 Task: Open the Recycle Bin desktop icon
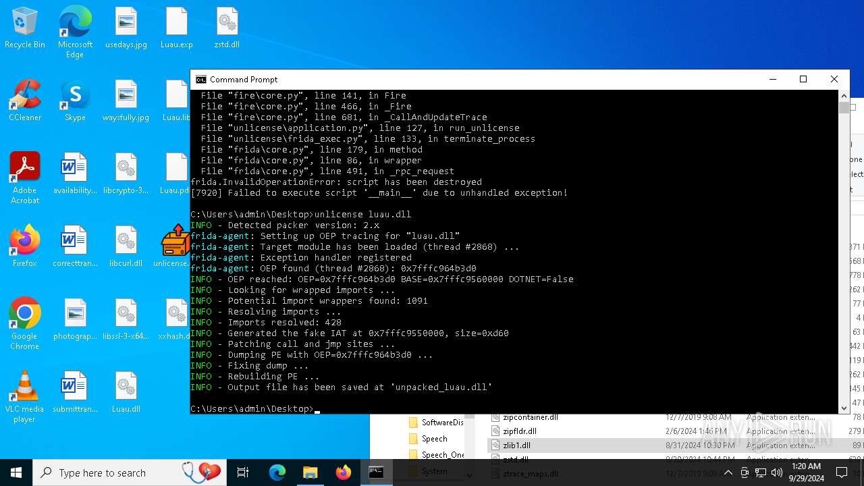tap(25, 28)
